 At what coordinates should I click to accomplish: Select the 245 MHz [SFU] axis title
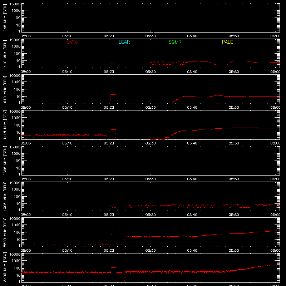tap(5, 18)
